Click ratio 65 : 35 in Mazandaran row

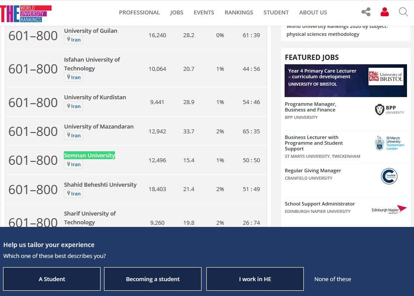[x=251, y=132]
